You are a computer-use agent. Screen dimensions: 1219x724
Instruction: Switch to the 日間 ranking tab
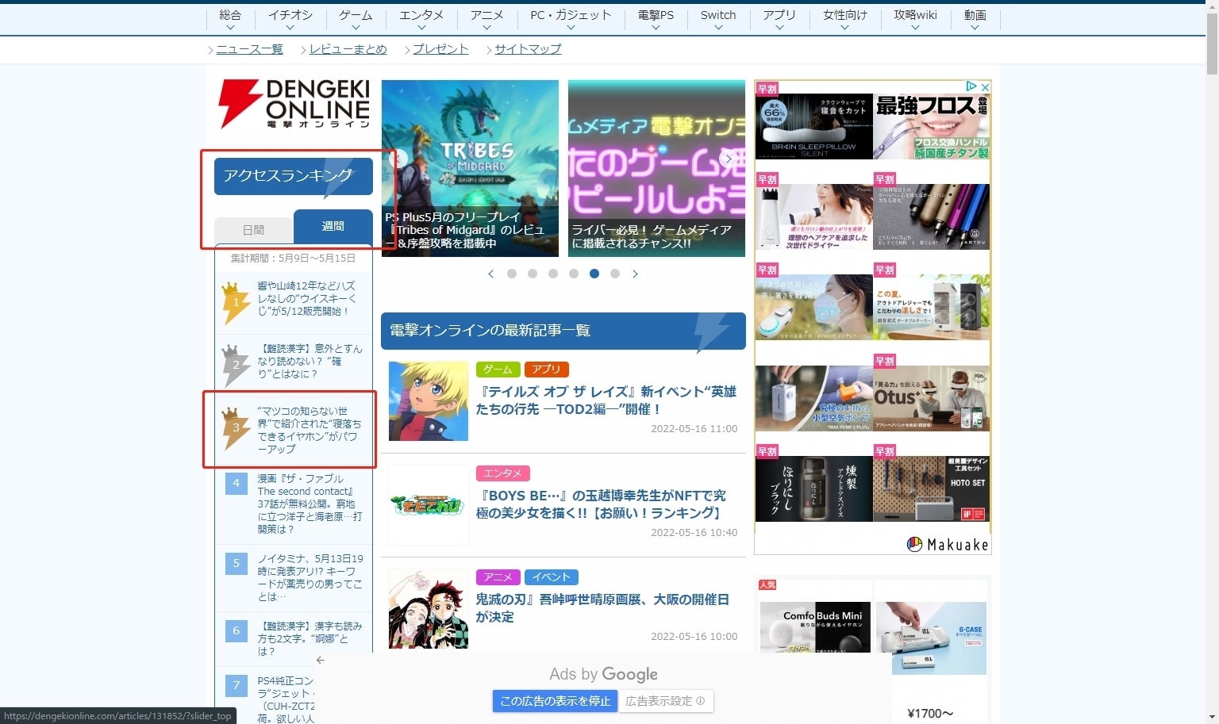[254, 230]
